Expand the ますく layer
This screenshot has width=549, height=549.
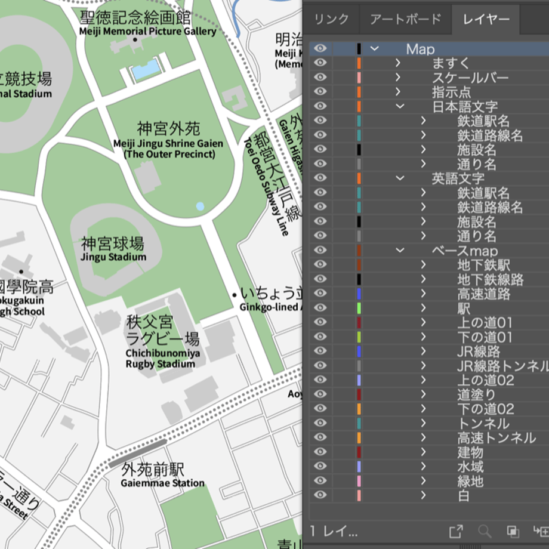[398, 63]
